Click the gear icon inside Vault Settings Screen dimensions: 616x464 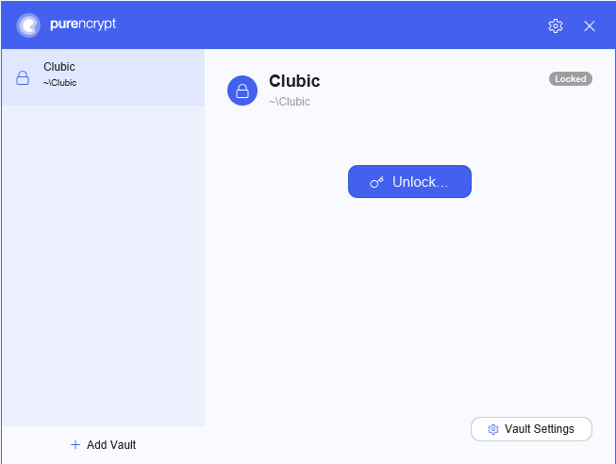coord(493,429)
